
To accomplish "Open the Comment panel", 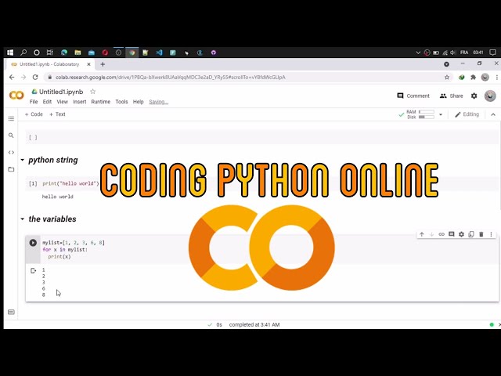I will click(413, 96).
